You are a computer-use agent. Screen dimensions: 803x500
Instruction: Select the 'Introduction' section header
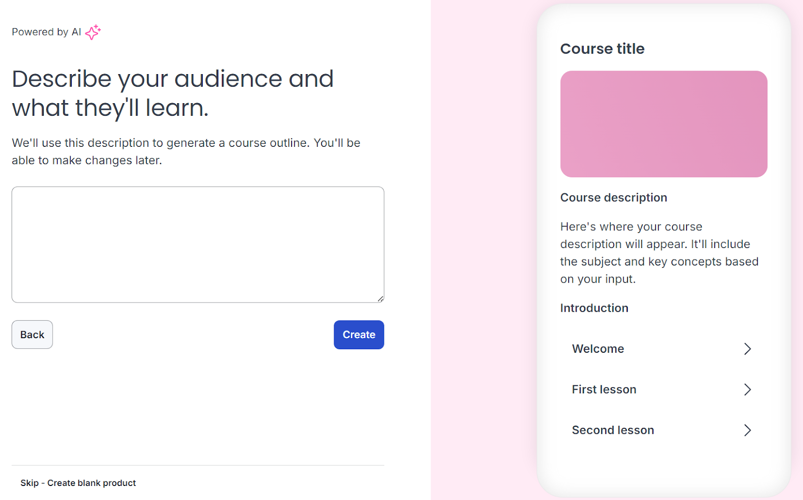coord(594,308)
